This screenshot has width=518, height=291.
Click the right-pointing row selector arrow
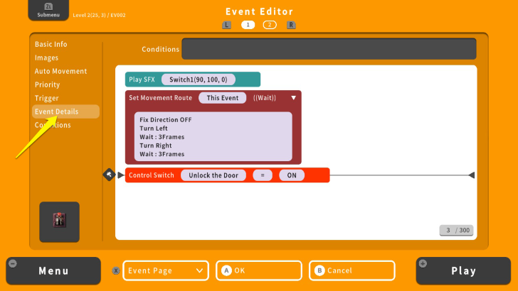[x=121, y=175]
